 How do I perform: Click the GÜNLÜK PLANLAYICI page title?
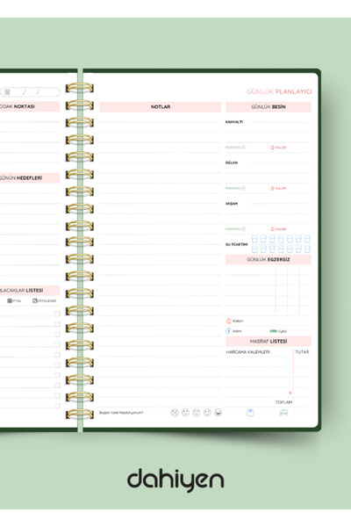[x=279, y=91]
